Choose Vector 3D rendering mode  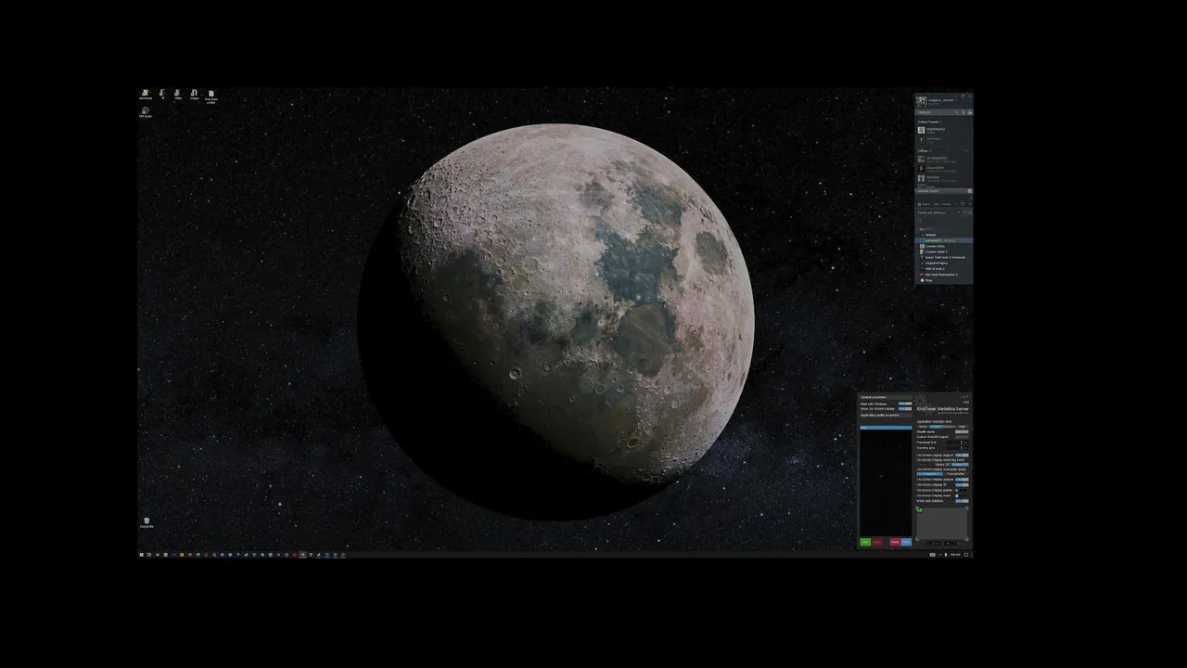[943, 464]
